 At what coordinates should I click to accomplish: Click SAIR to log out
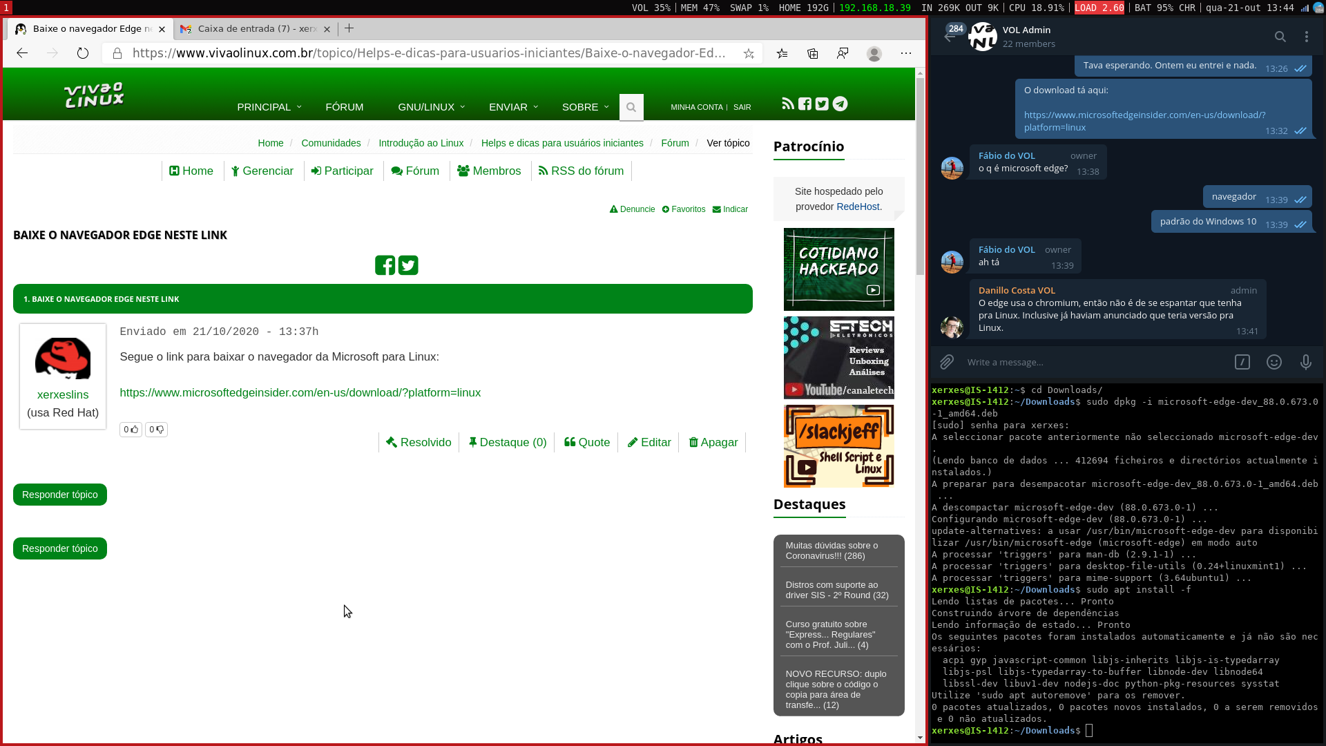(742, 107)
